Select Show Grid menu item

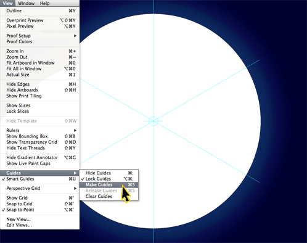coord(39,198)
